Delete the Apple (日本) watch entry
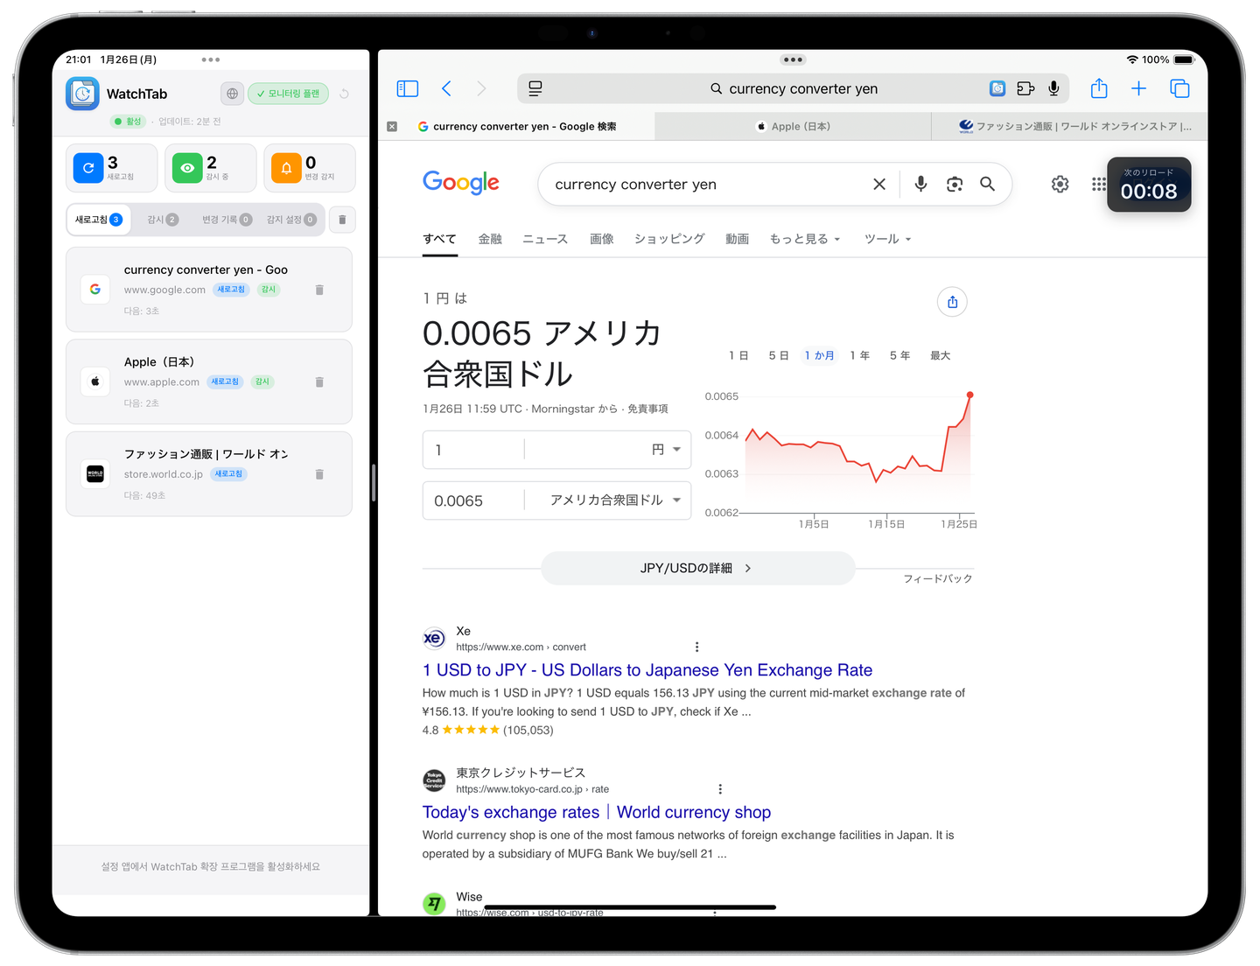This screenshot has width=1260, height=966. [x=319, y=381]
